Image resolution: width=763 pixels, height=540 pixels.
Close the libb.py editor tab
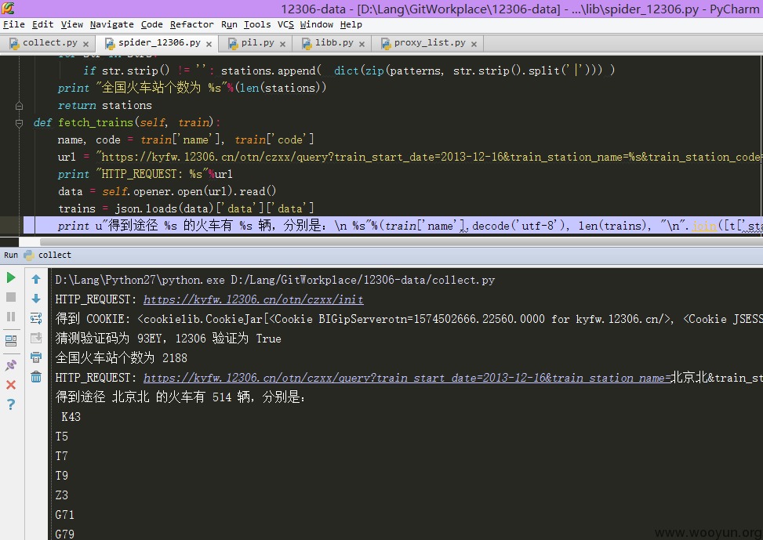[x=362, y=44]
